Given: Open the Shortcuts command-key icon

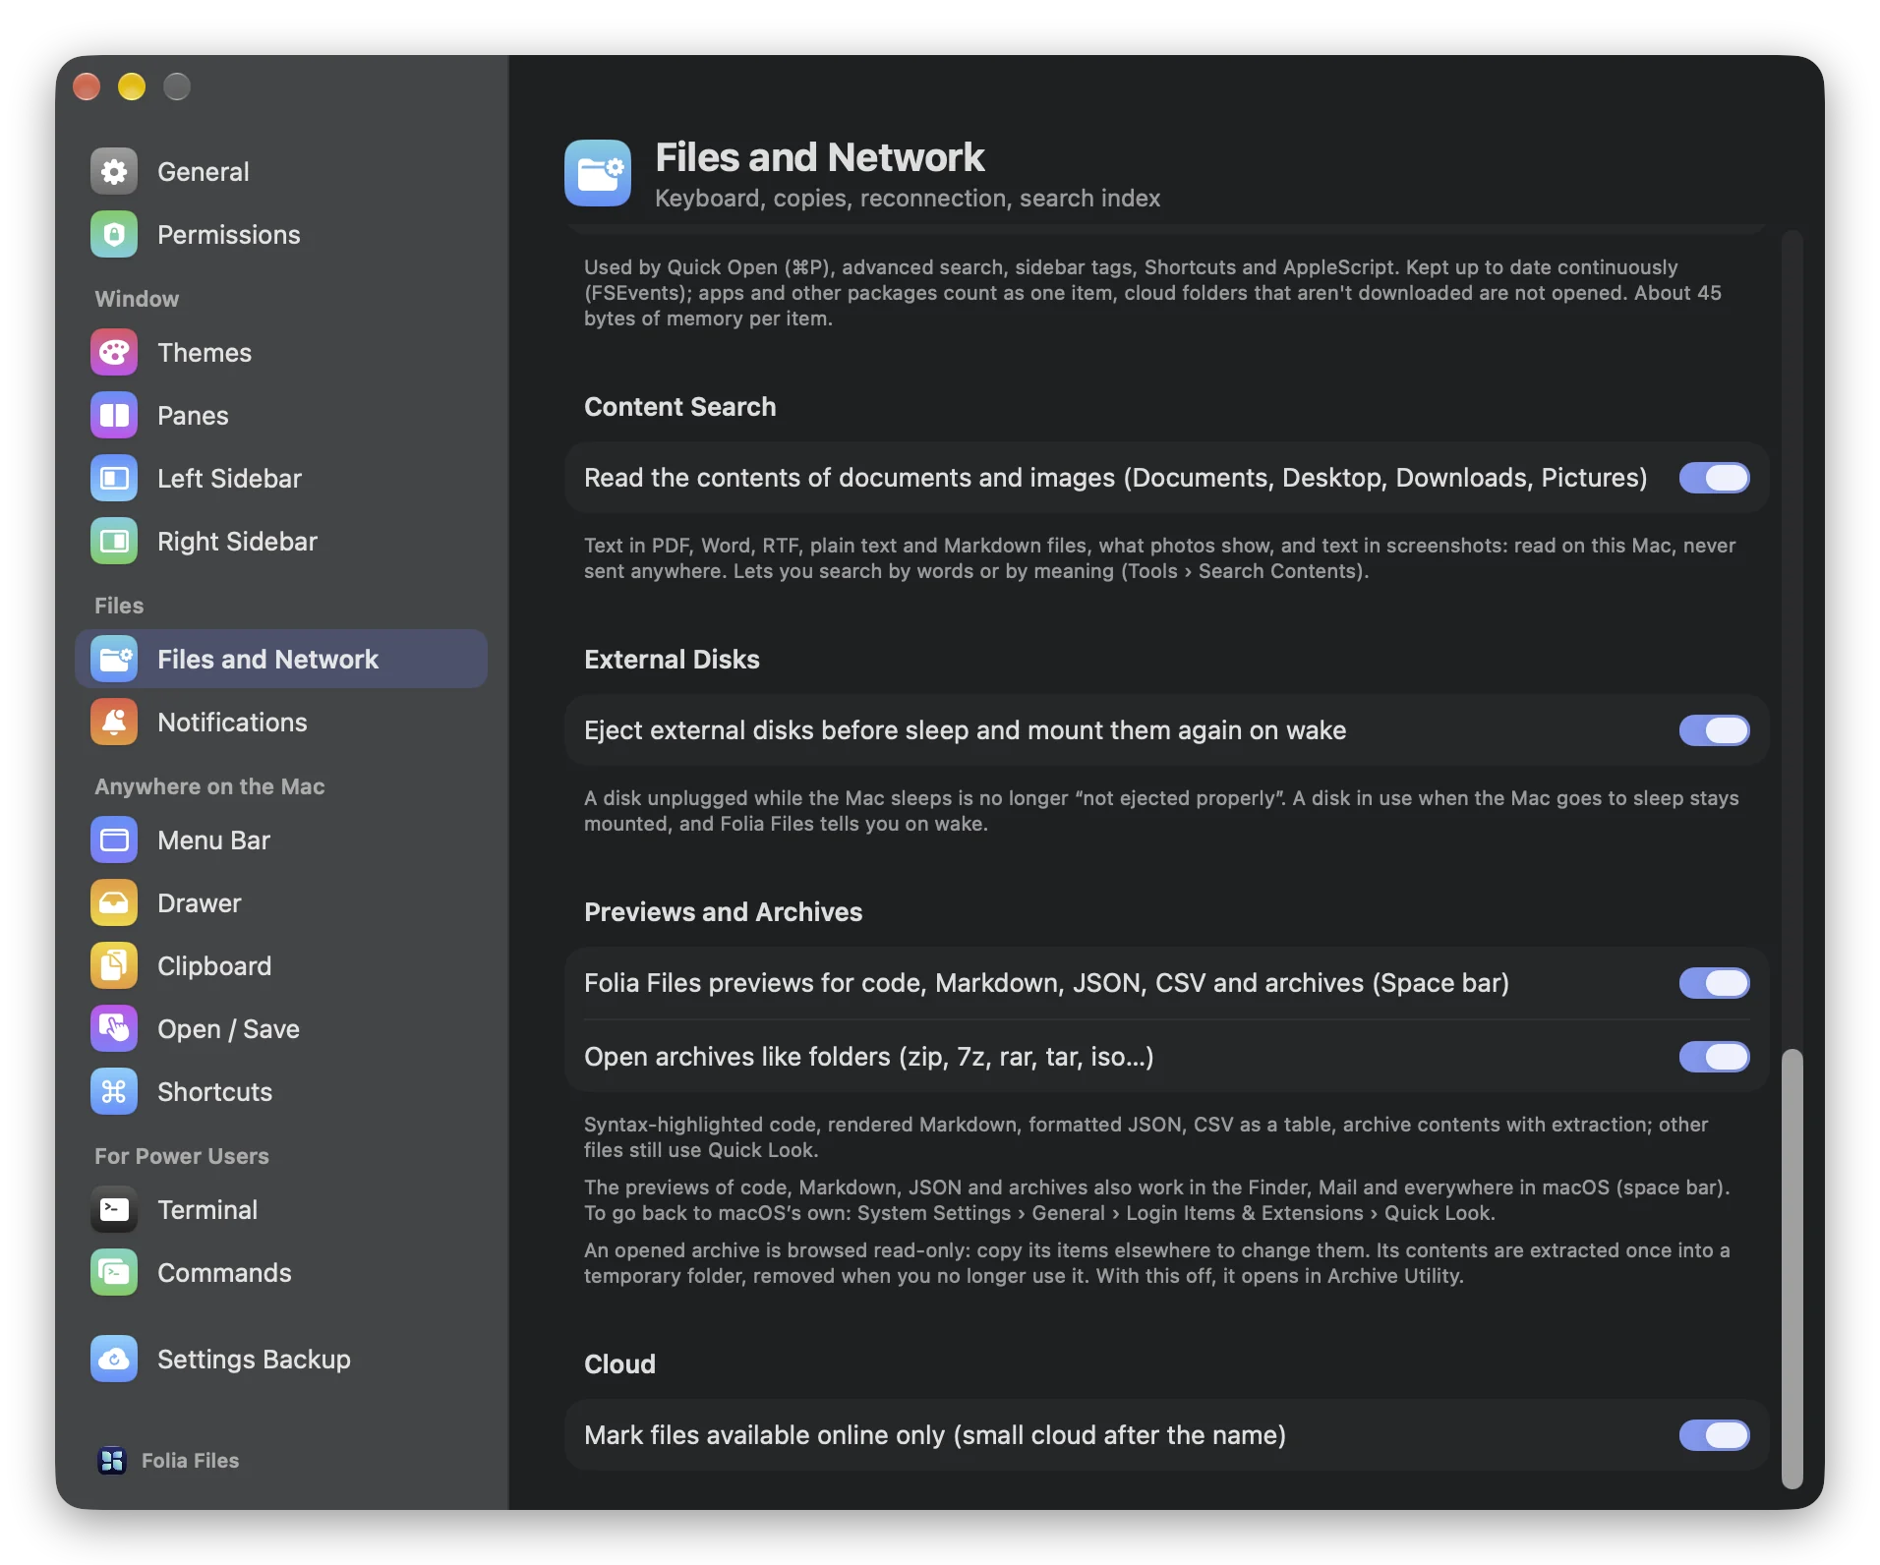Looking at the screenshot, I should point(114,1092).
